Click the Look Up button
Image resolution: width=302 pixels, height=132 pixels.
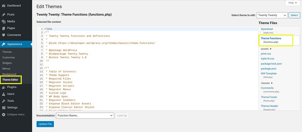[x=122, y=116]
